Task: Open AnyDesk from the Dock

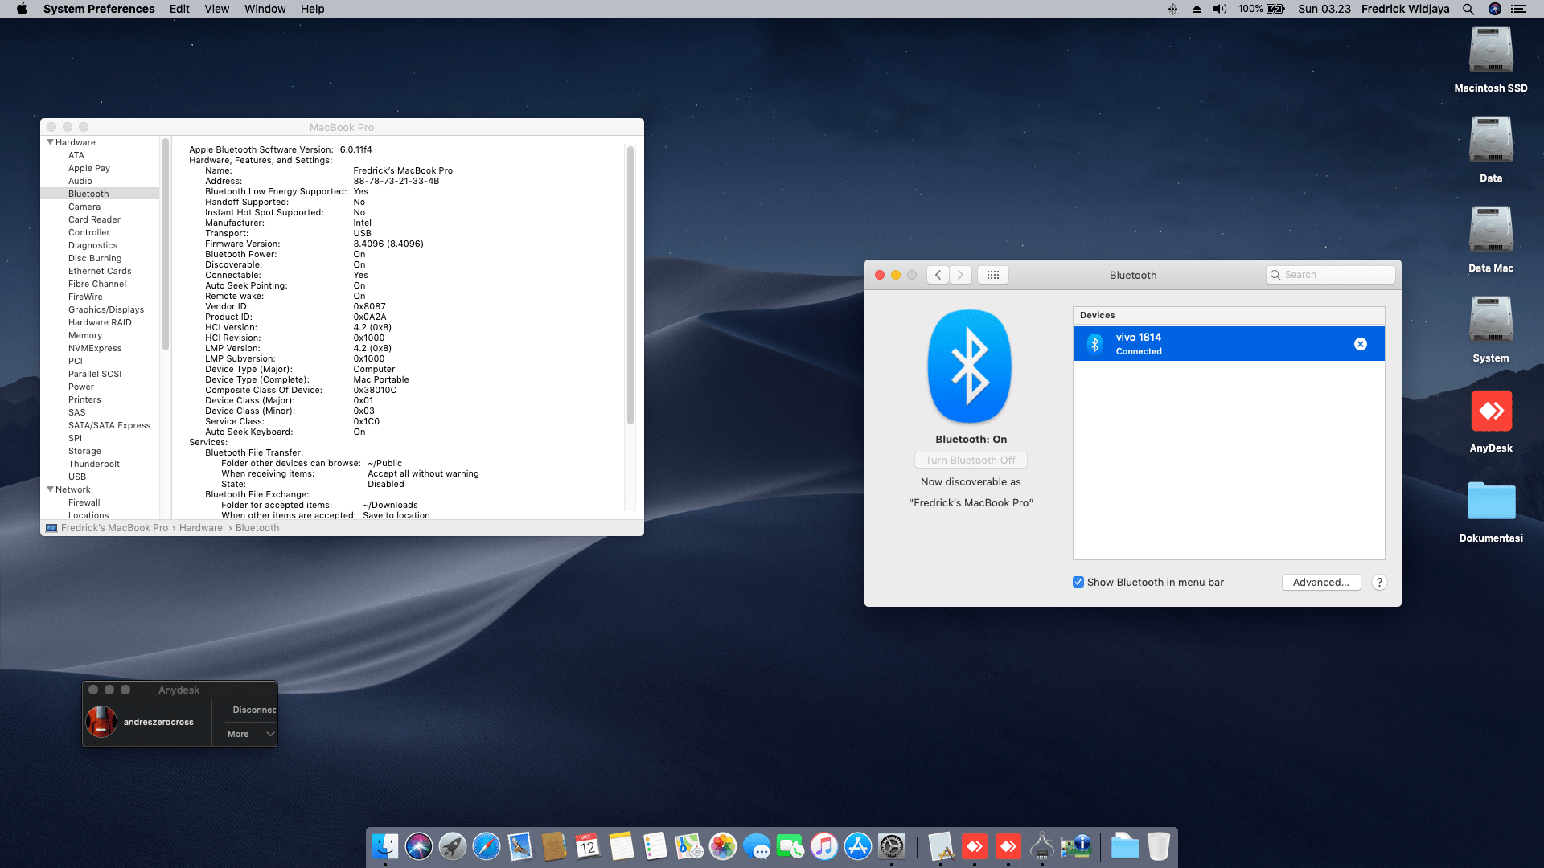Action: (x=975, y=845)
